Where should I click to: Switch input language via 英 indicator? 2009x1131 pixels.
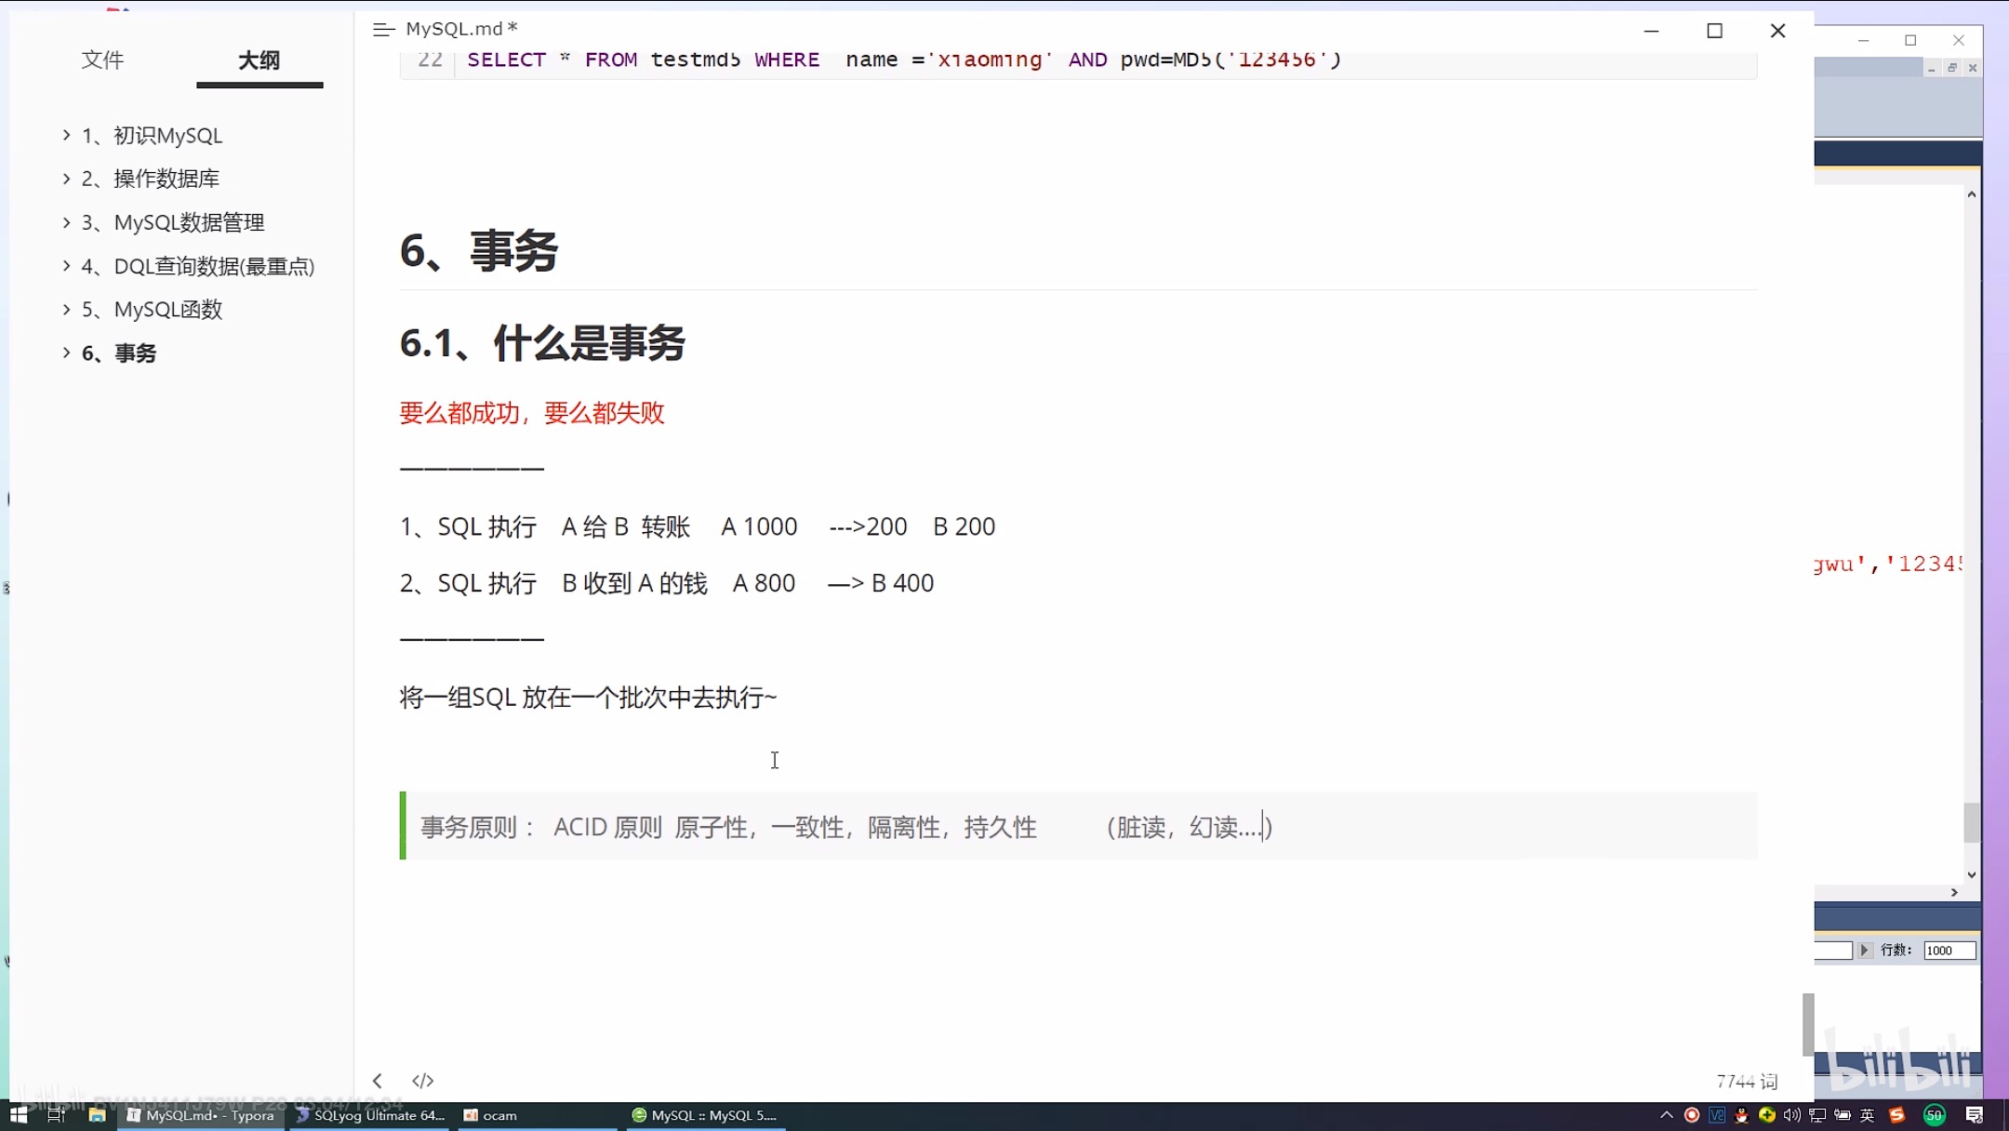[x=1868, y=1115]
